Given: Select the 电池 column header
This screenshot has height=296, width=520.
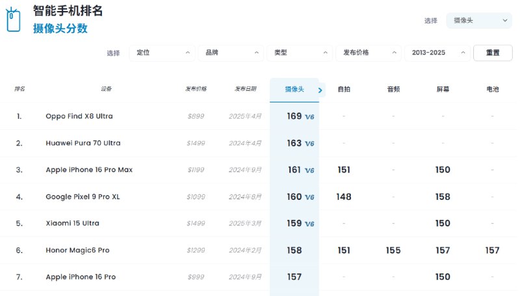Looking at the screenshot, I should 493,90.
